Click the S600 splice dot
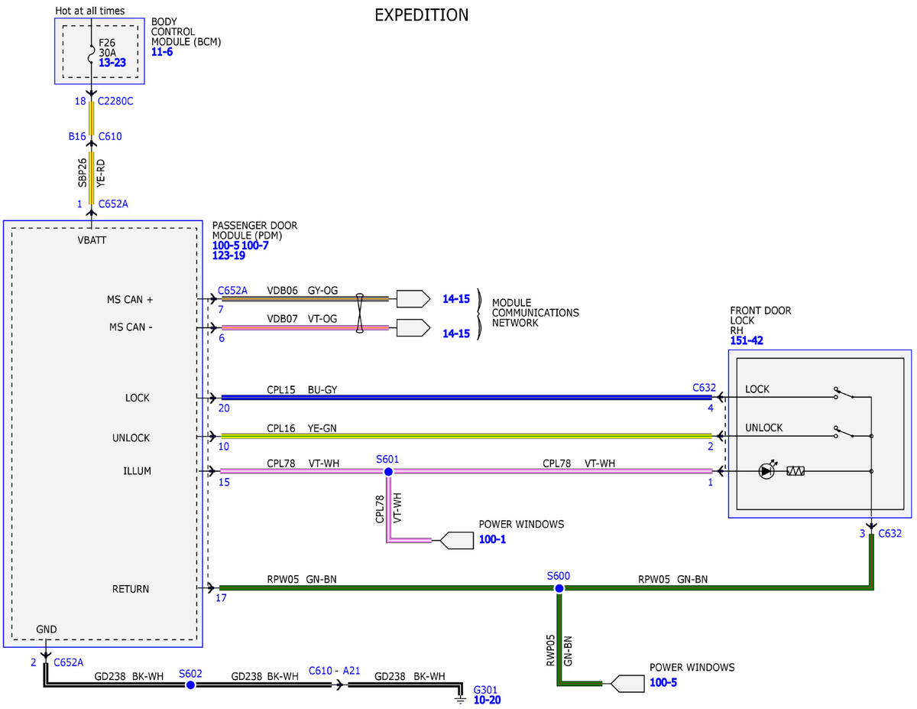Image resolution: width=917 pixels, height=709 pixels. 559,588
